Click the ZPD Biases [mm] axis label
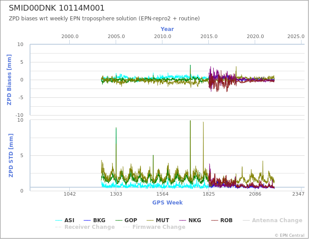Viewport: 309px width, 239px height. [x=9, y=80]
